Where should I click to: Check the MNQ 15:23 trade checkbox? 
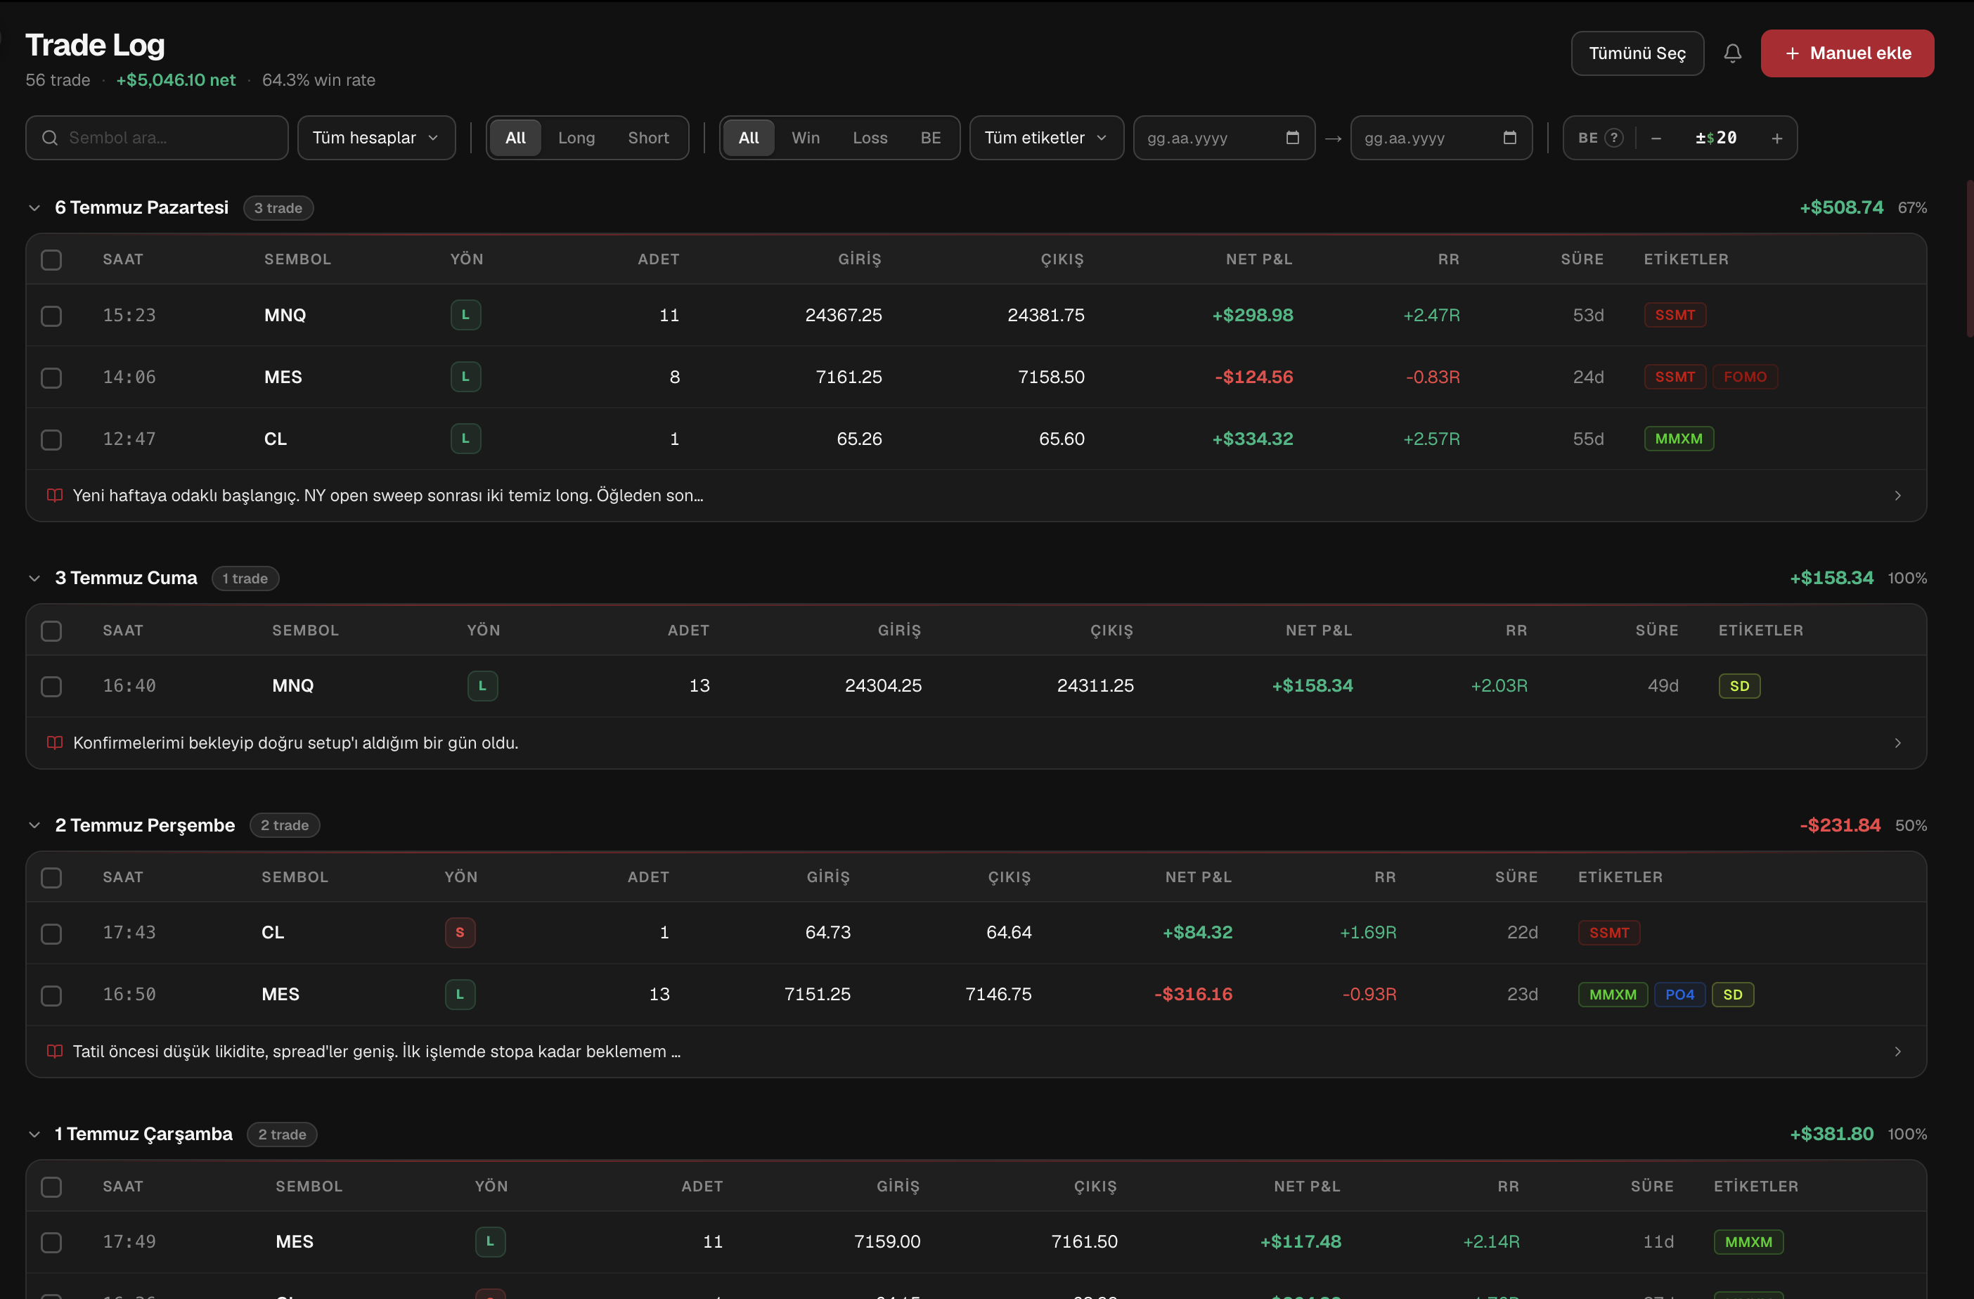coord(51,316)
